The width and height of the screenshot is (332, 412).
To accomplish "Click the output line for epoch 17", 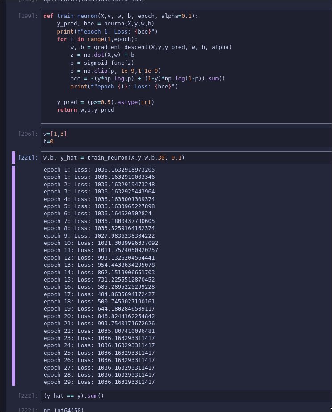I will tap(99, 294).
